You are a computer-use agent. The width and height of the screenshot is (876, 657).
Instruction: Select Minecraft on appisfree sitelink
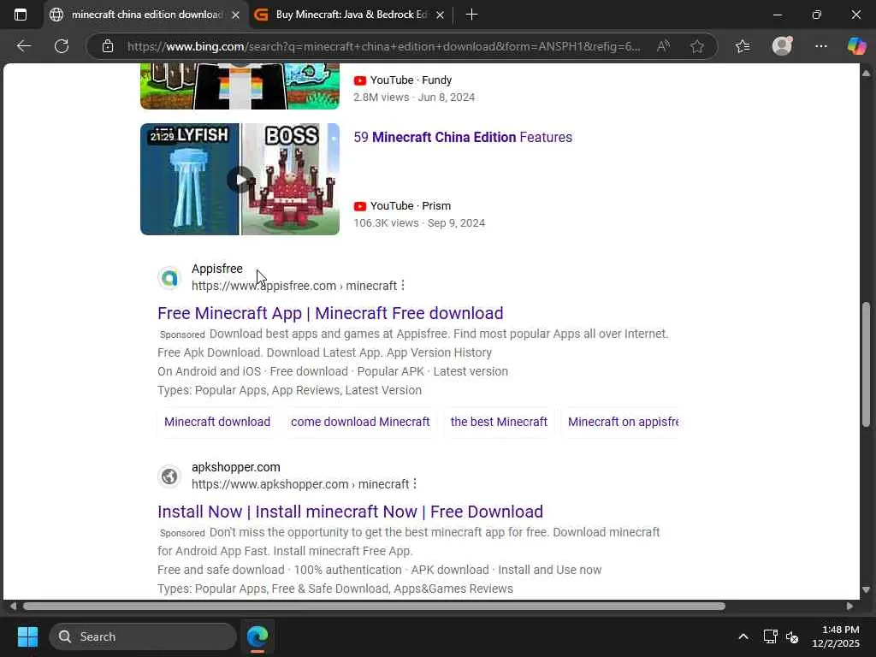(623, 422)
